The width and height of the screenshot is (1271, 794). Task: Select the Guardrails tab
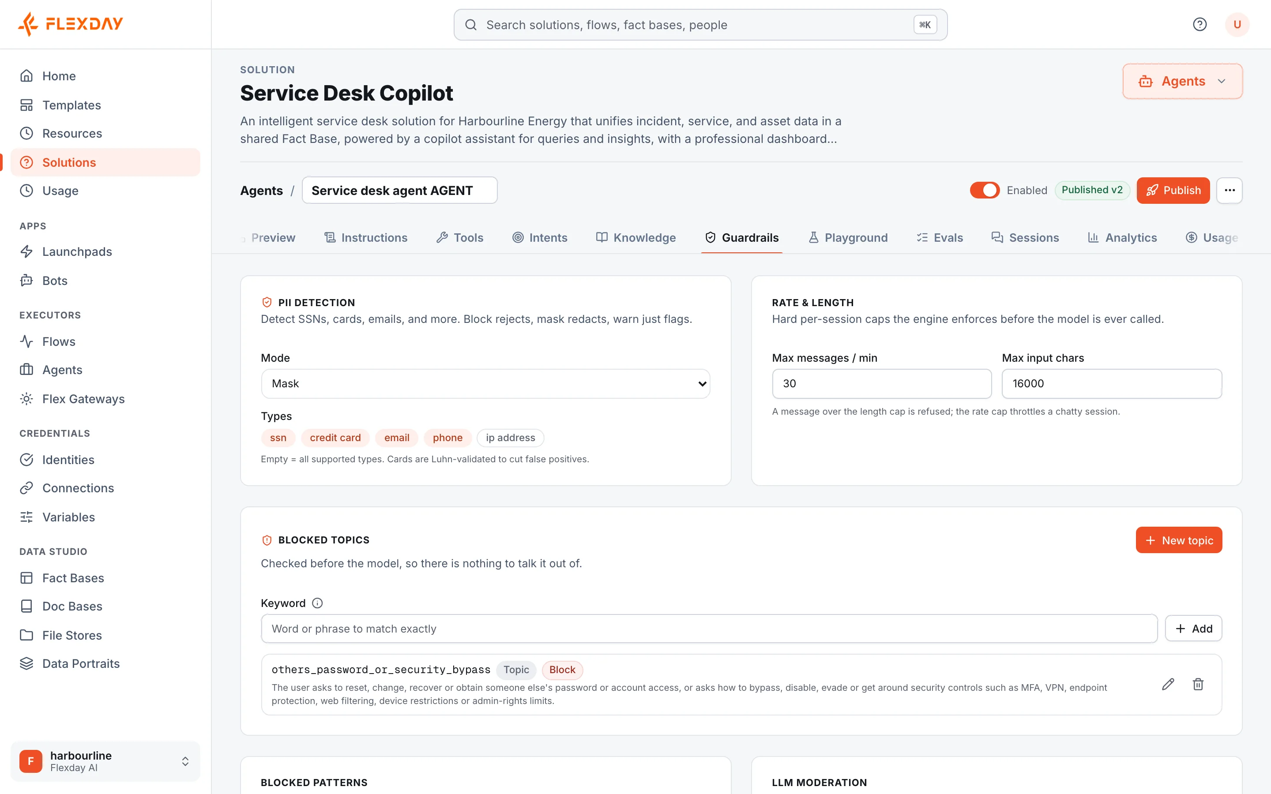741,237
